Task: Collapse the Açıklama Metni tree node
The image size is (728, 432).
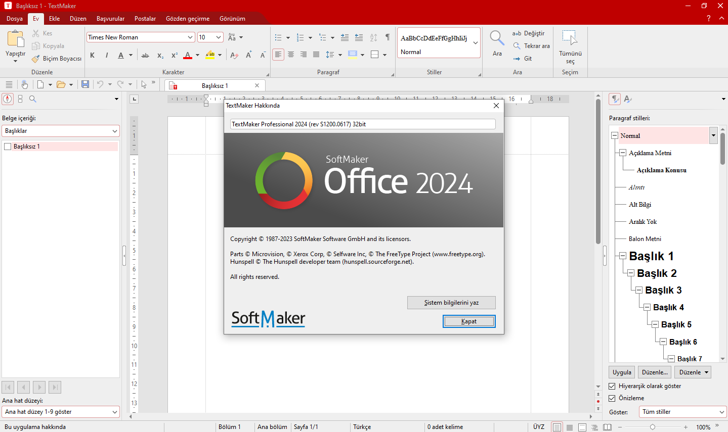Action: click(623, 153)
